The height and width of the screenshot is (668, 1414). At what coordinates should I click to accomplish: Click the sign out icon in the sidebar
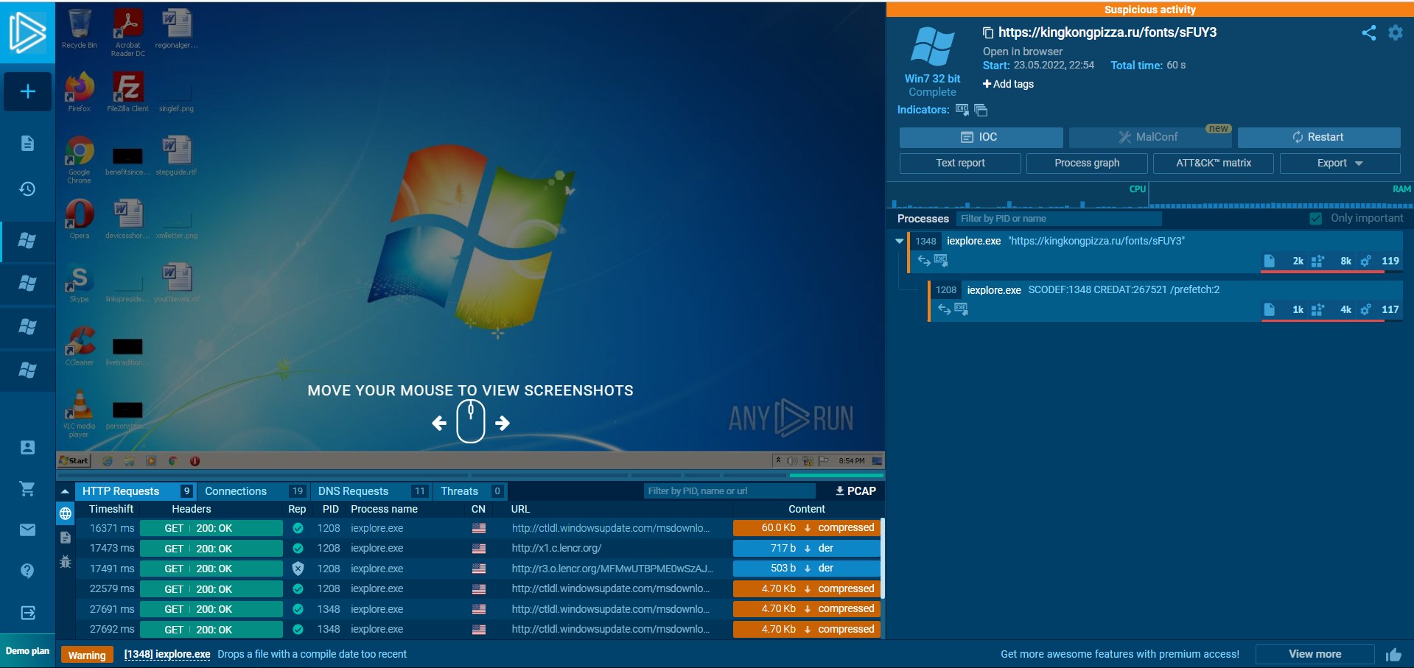click(x=27, y=613)
